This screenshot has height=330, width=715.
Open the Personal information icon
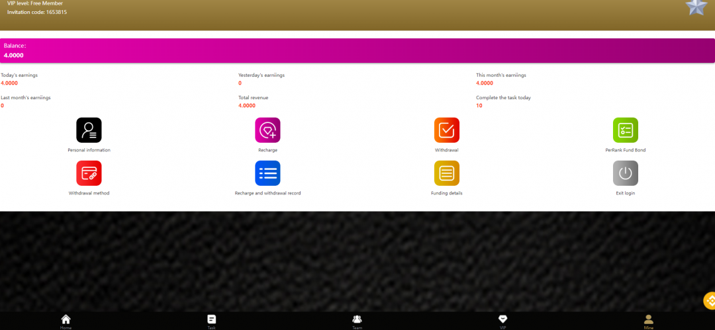pyautogui.click(x=89, y=130)
